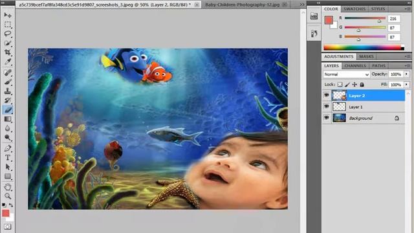Select the Horizontal Type tool
Screen dimensions: 414x233
8,158
